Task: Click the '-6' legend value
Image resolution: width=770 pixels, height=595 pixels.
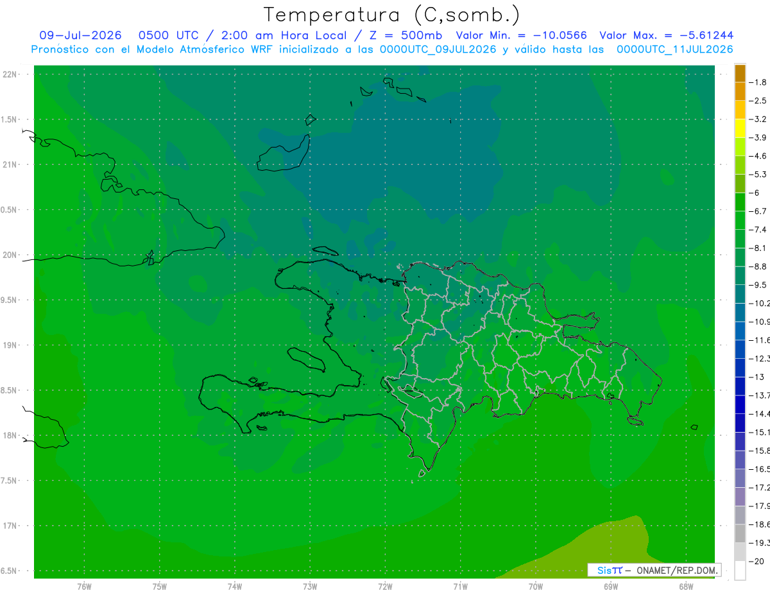Action: 755,193
